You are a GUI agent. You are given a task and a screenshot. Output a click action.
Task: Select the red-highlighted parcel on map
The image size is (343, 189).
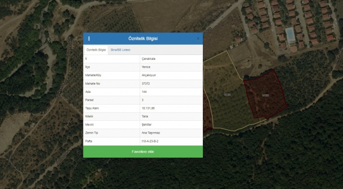266,94
